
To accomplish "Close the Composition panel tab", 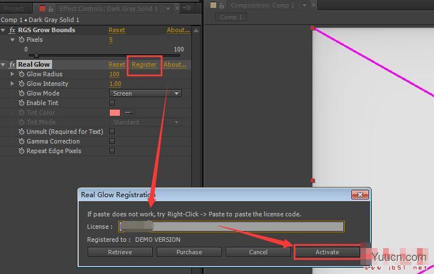I will pyautogui.click(x=313, y=5).
